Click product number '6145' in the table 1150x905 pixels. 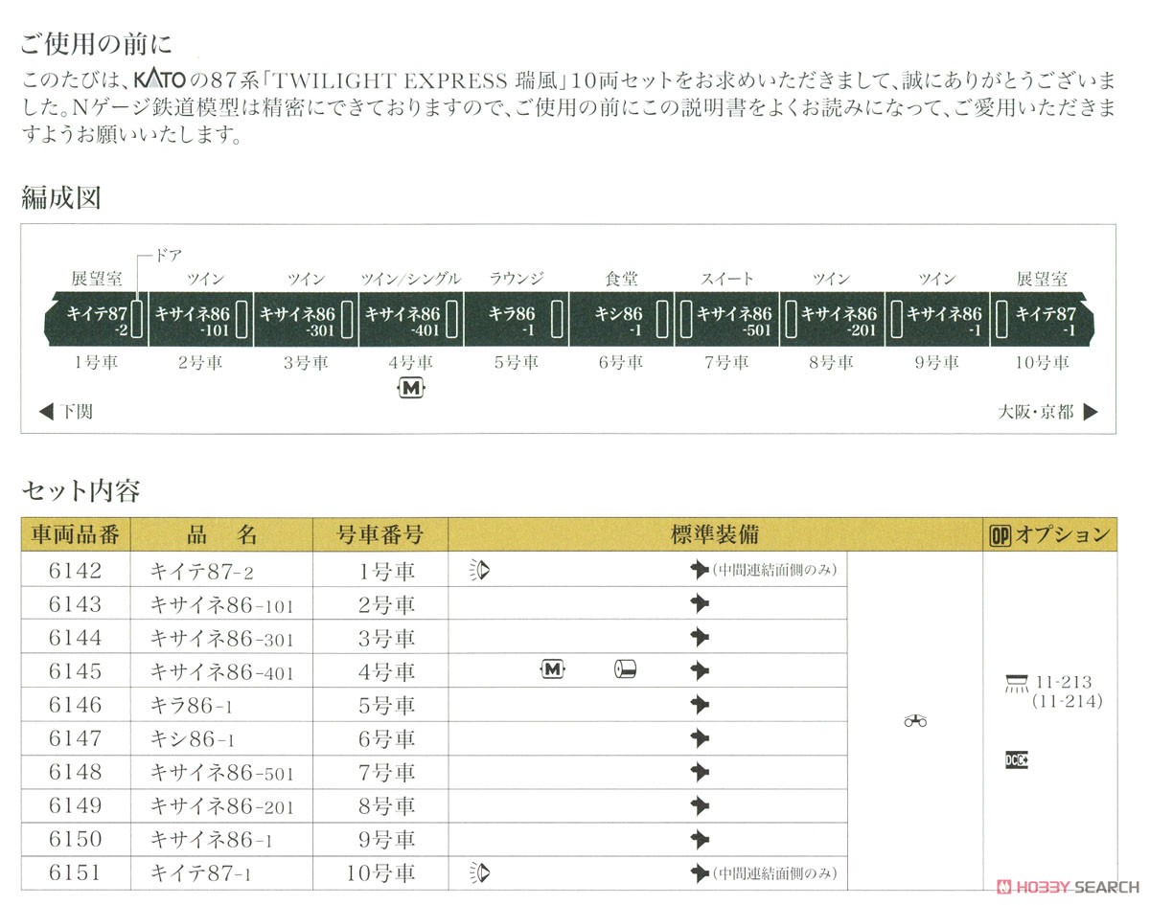pyautogui.click(x=74, y=671)
